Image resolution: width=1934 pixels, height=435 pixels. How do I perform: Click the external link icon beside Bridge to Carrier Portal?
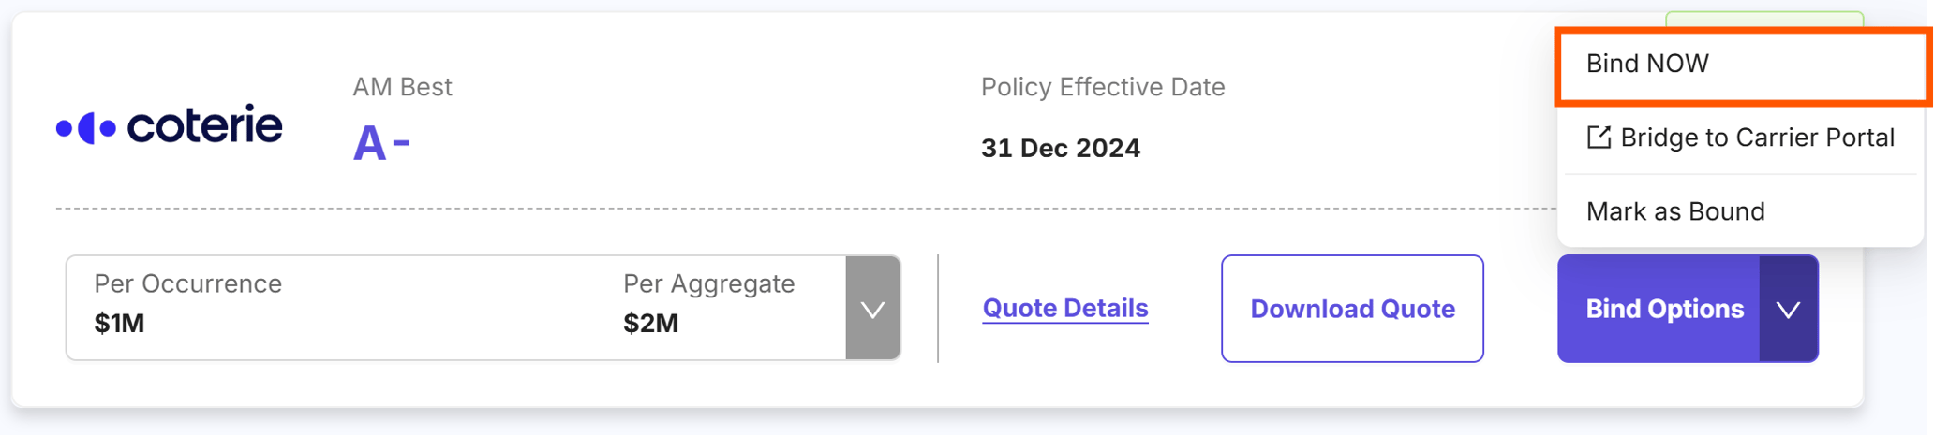click(1599, 138)
